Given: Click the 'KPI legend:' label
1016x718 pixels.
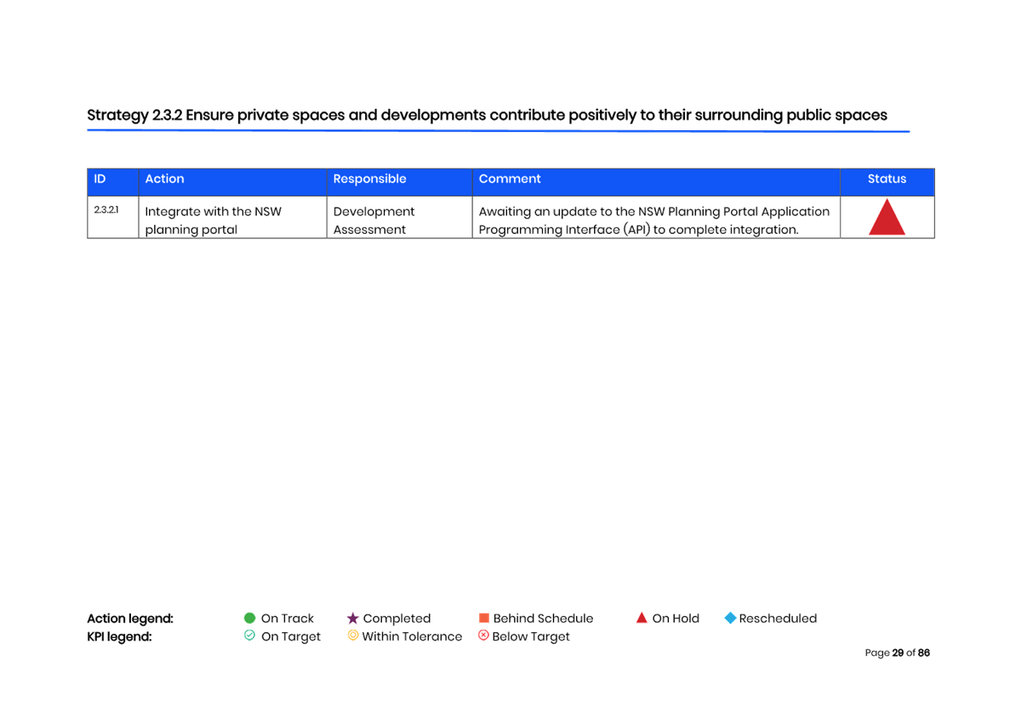Looking at the screenshot, I should pos(119,636).
